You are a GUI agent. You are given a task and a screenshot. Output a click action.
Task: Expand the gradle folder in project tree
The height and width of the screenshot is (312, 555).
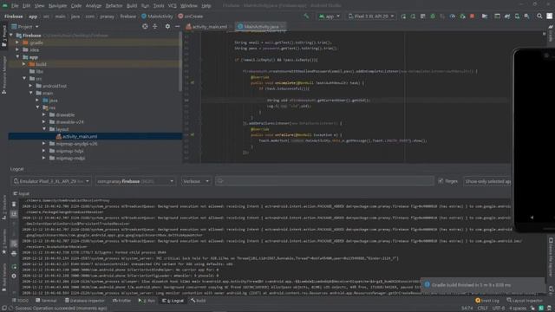tap(17, 42)
